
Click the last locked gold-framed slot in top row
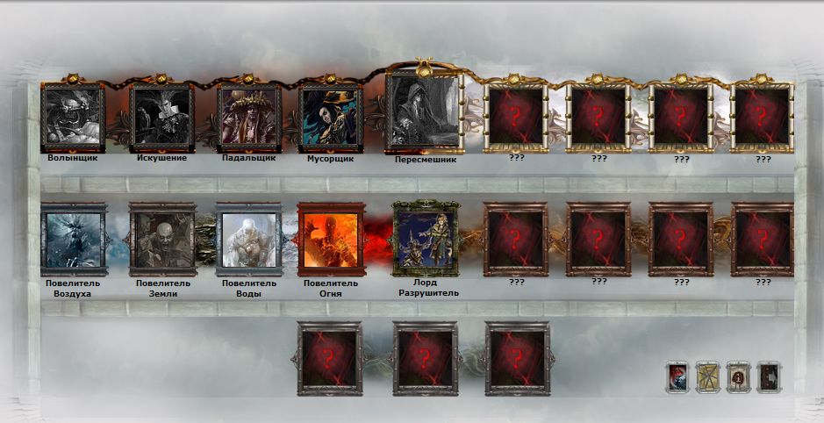click(x=763, y=116)
